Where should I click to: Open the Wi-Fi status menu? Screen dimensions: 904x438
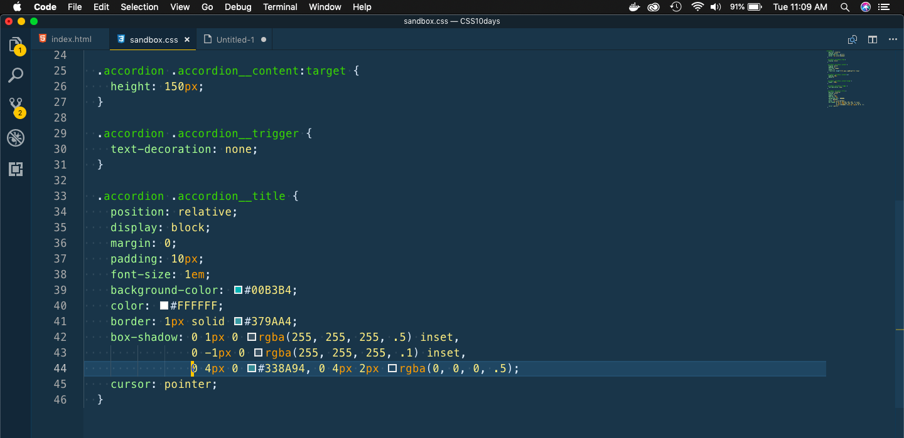tap(697, 7)
